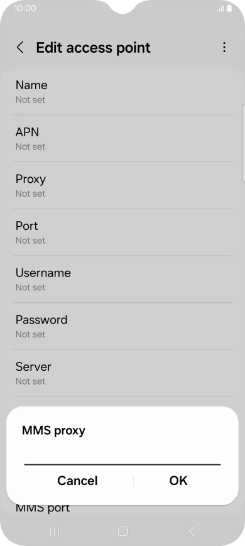The height and width of the screenshot is (546, 245).
Task: Tap the signal strength status icon
Action: pos(220,8)
